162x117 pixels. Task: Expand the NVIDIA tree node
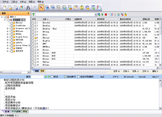(x=7, y=34)
